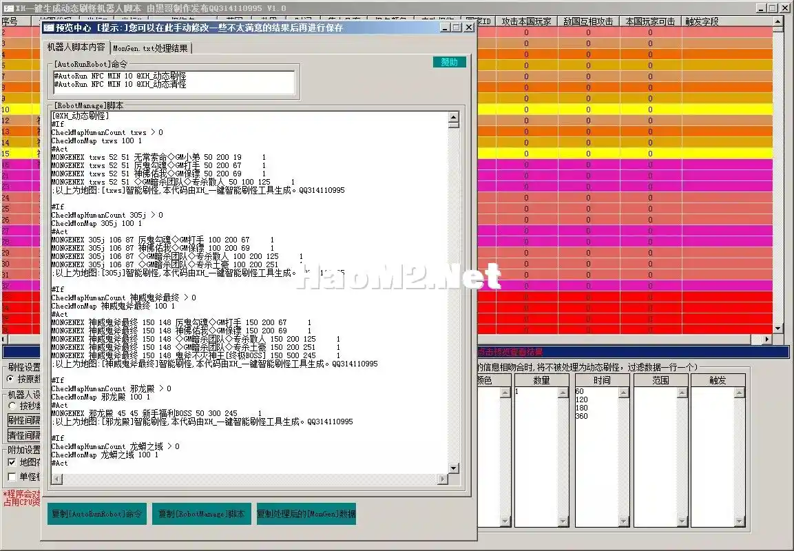The width and height of the screenshot is (794, 551).
Task: Click 'CheckMonMap 龙蟒之域 100 1' line
Action: [105, 455]
